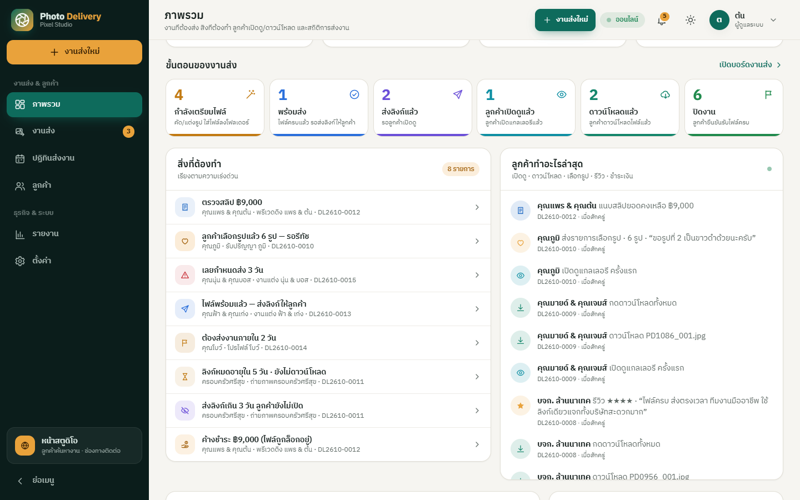Click the green งานส่งใหม่ header button
The width and height of the screenshot is (800, 500).
[565, 20]
